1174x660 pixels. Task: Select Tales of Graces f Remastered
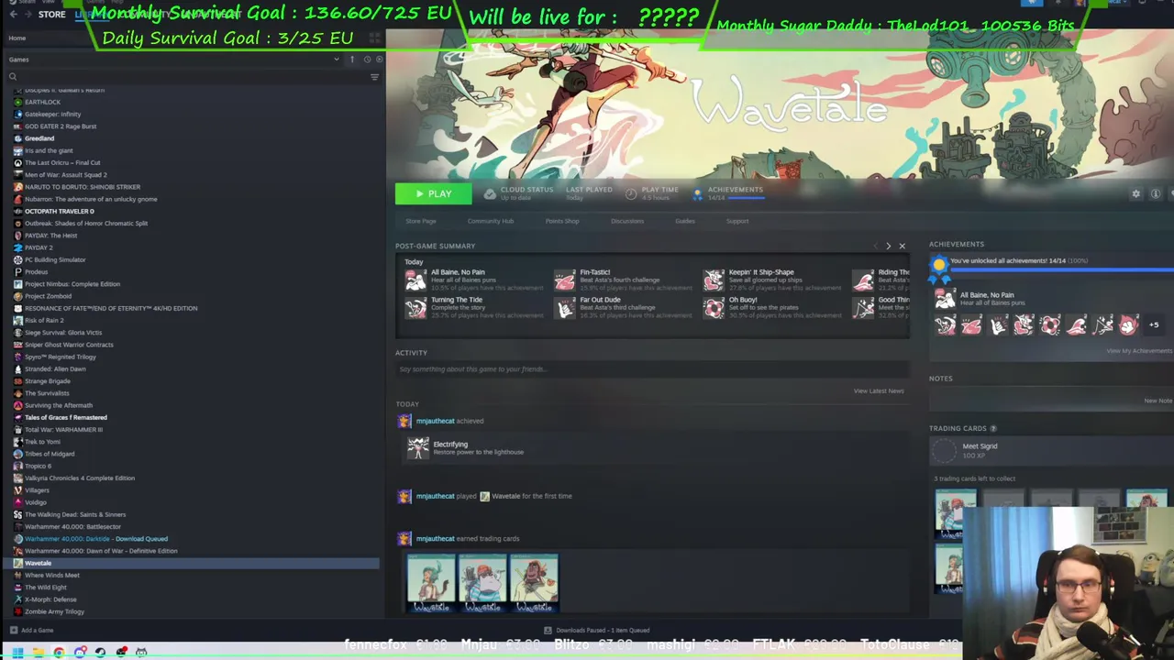[x=65, y=417]
